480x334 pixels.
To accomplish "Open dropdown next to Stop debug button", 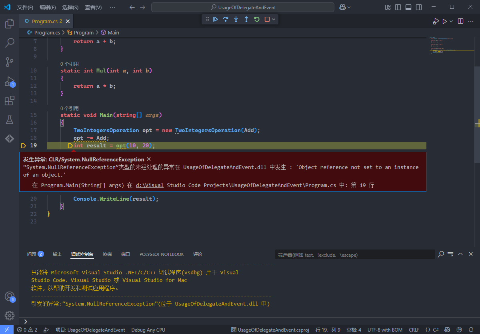I will [x=274, y=19].
